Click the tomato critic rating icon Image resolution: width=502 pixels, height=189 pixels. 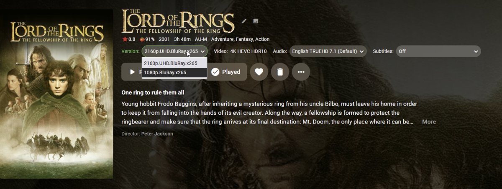pyautogui.click(x=142, y=39)
